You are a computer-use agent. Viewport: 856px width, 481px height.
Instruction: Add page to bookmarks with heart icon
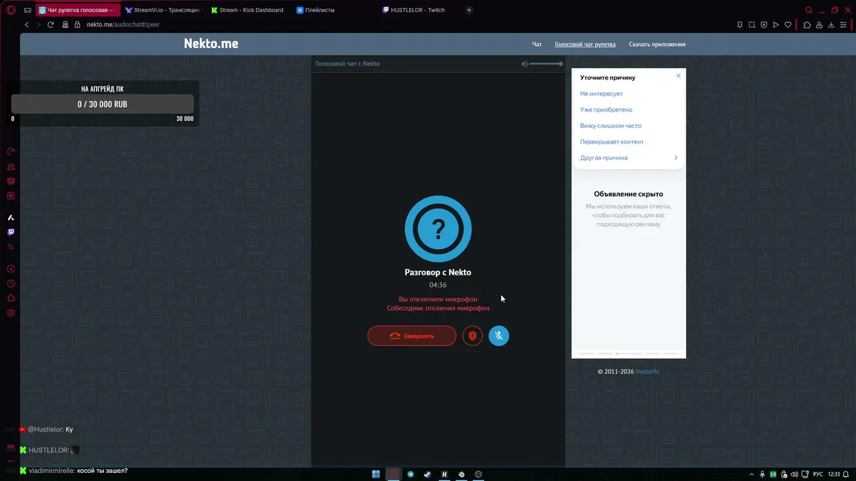pyautogui.click(x=788, y=25)
